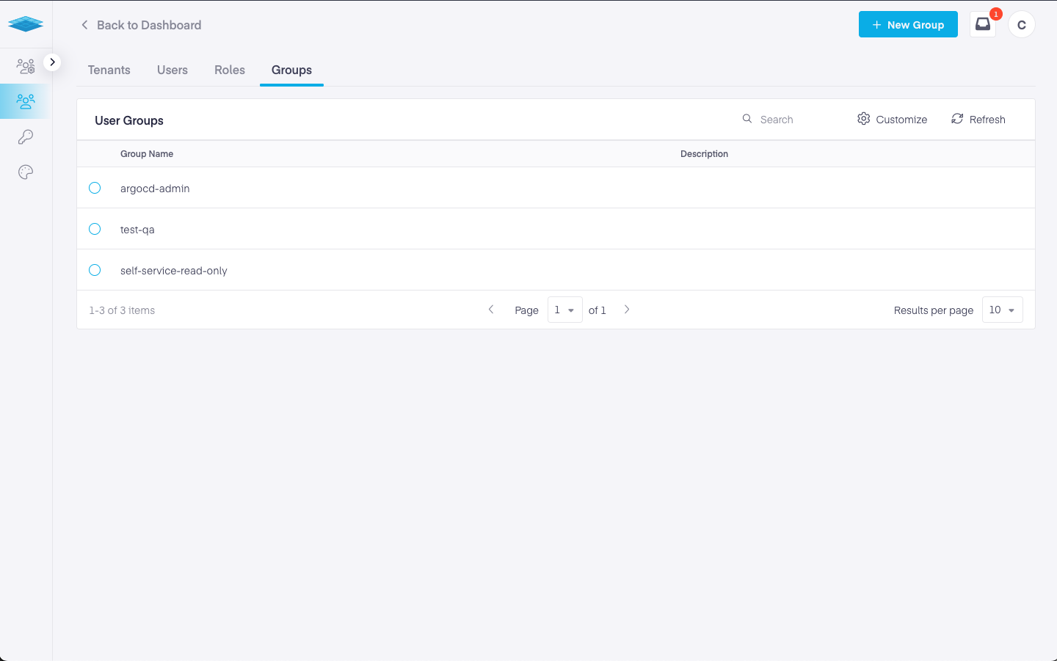Image resolution: width=1057 pixels, height=661 pixels.
Task: Select the argocd-admin radio button
Action: [x=95, y=188]
